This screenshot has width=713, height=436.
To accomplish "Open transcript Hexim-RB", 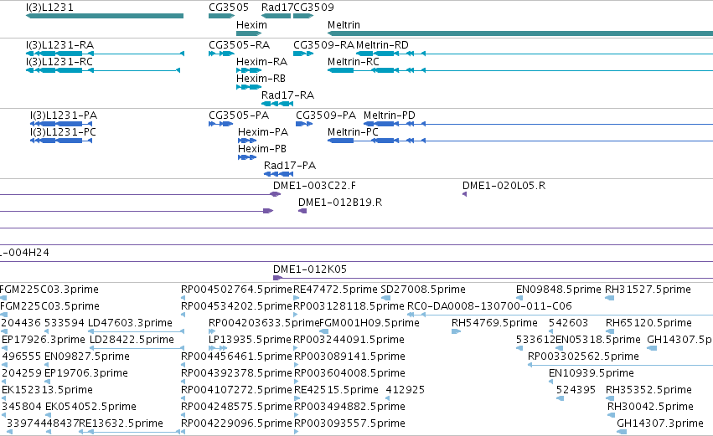I will pos(261,79).
